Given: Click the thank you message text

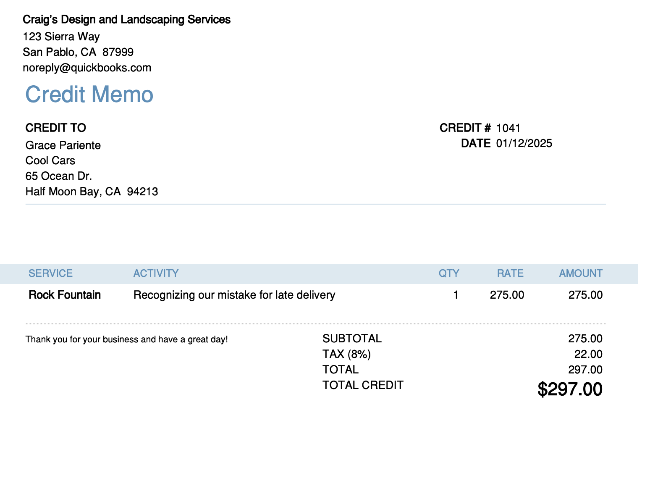Looking at the screenshot, I should (126, 339).
